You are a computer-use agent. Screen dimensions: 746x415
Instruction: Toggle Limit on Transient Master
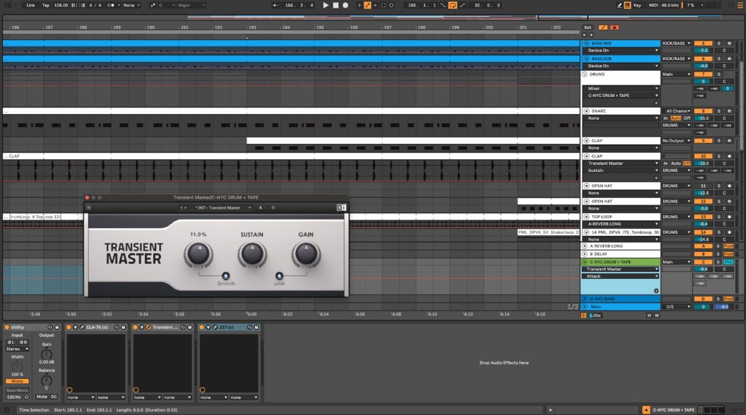point(279,275)
